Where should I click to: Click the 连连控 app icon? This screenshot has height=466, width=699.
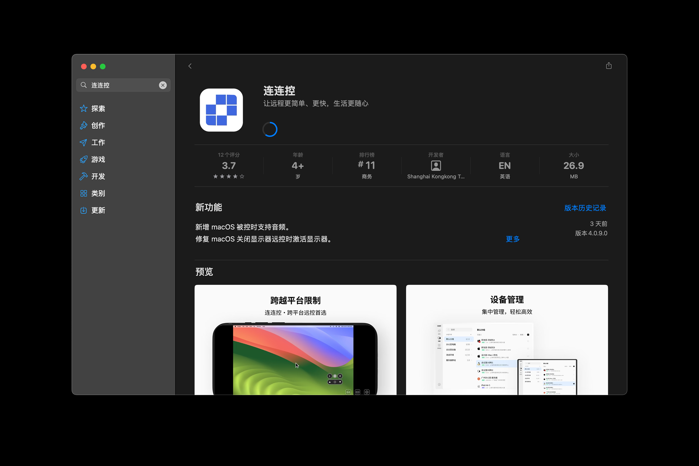[221, 110]
